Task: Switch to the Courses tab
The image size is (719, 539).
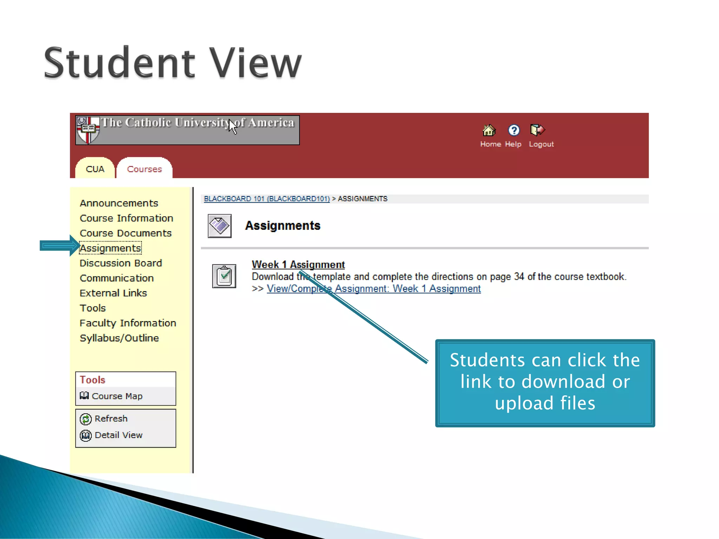Action: 144,169
